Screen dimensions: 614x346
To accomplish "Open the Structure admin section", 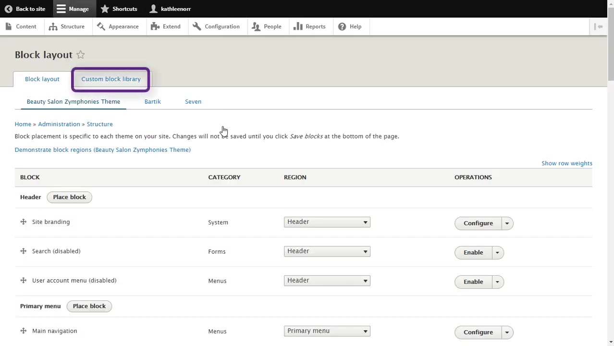I will [x=53, y=26].
